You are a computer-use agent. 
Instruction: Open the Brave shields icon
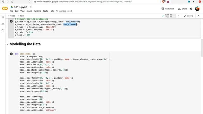pyautogui.click(x=164, y=2)
